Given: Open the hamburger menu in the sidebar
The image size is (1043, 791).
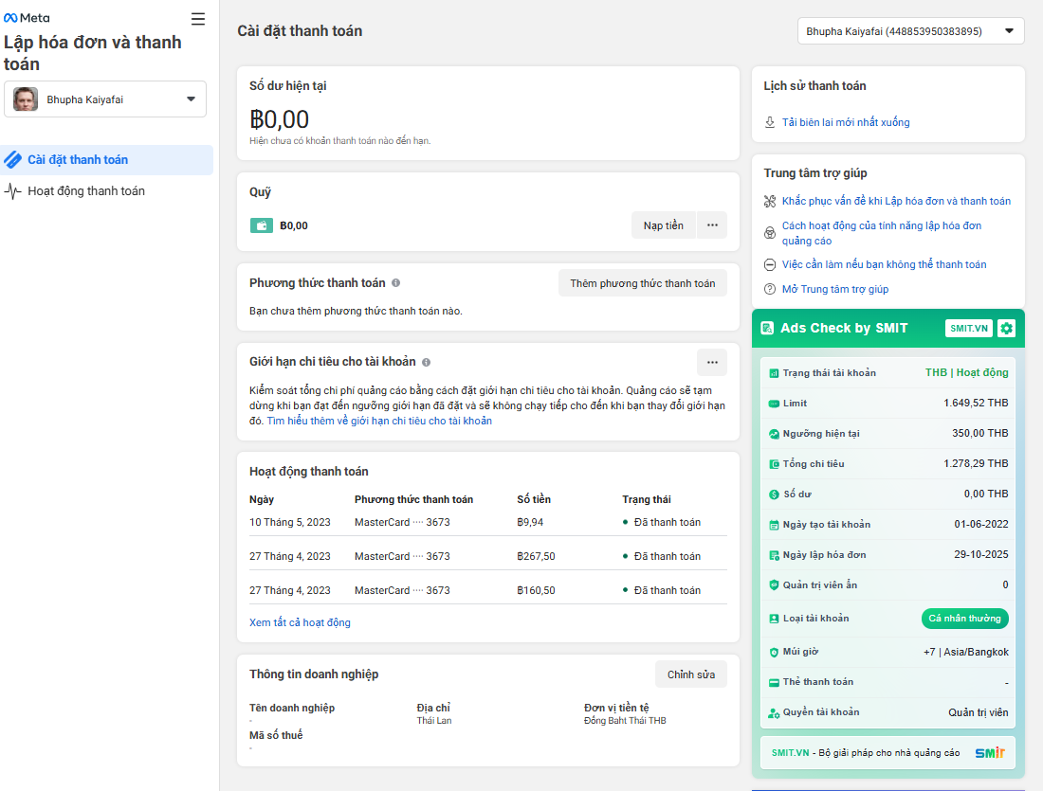Looking at the screenshot, I should click(198, 19).
